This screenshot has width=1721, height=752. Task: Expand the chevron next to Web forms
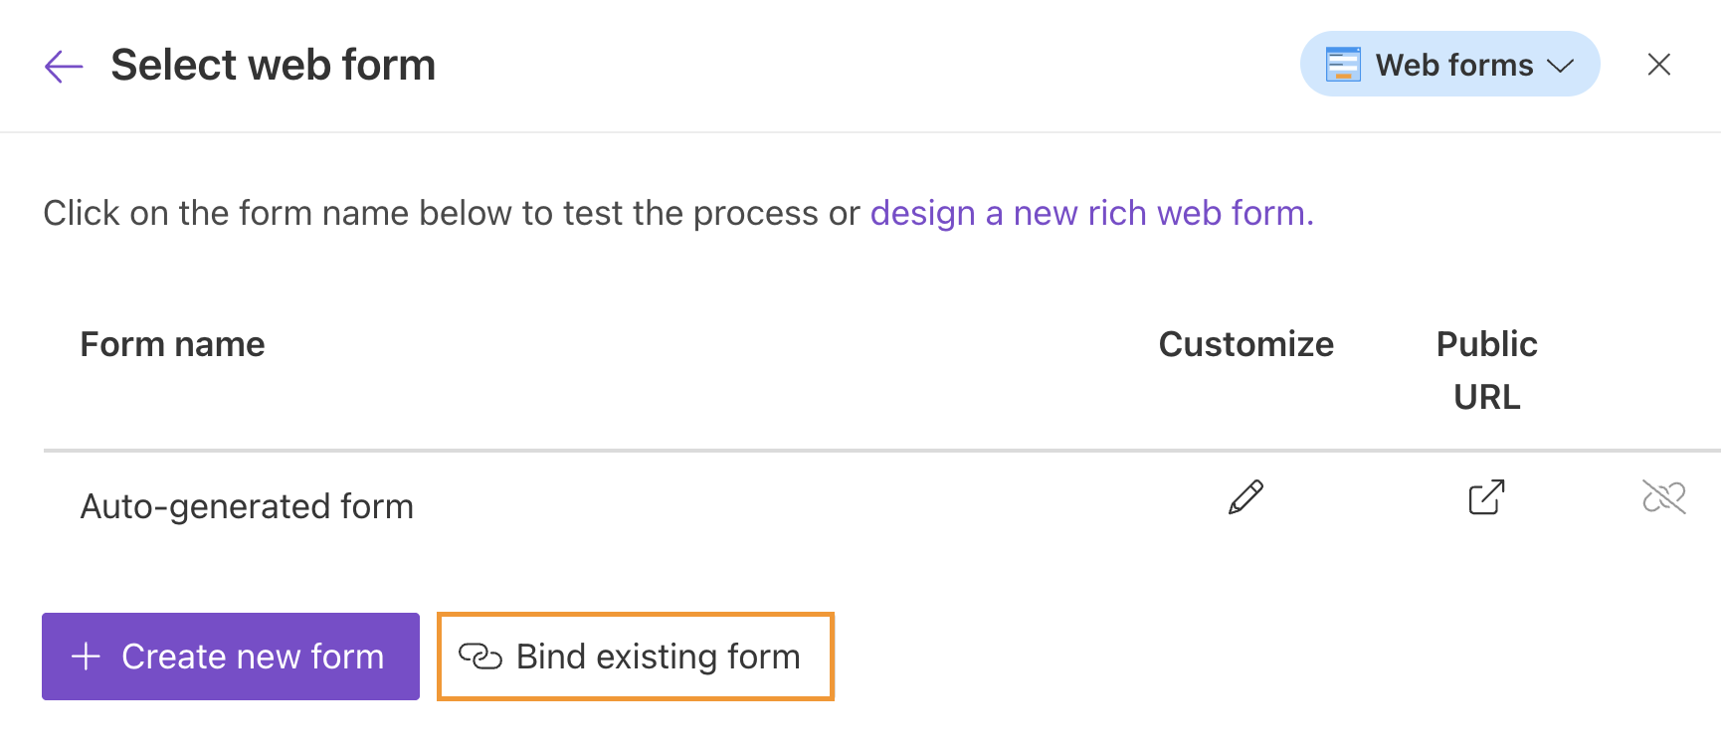coord(1562,65)
